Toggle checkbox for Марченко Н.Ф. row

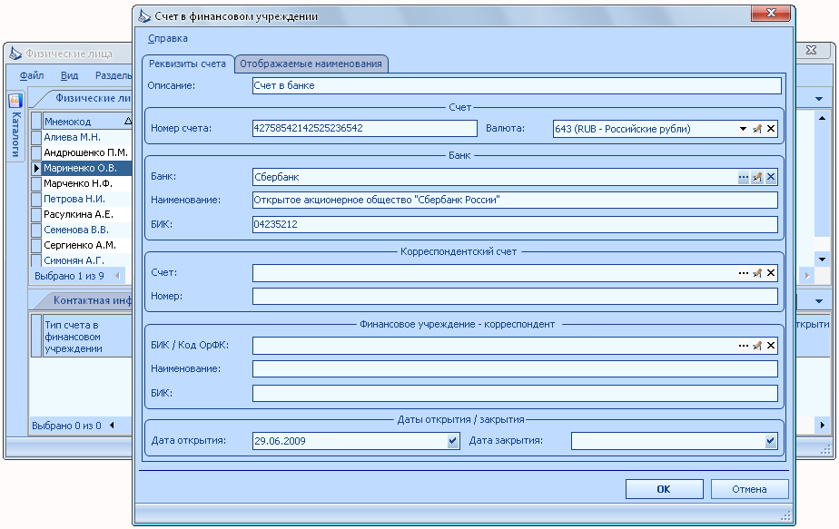click(36, 184)
